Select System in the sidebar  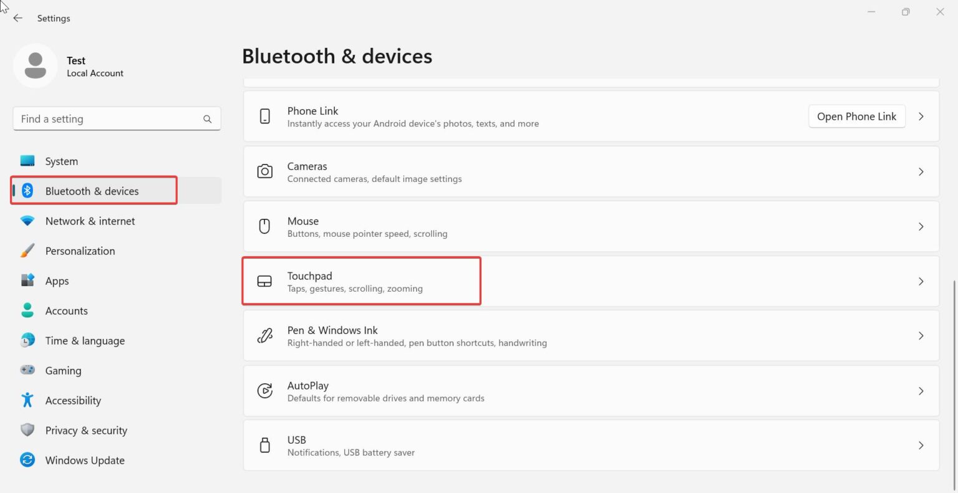click(61, 161)
